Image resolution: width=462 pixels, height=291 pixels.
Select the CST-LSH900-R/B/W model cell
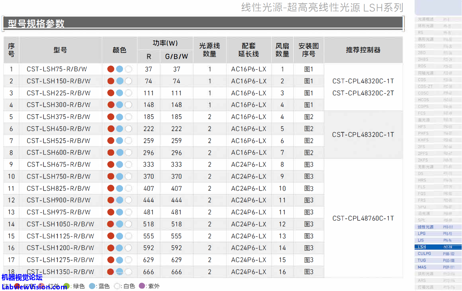[x=59, y=200]
